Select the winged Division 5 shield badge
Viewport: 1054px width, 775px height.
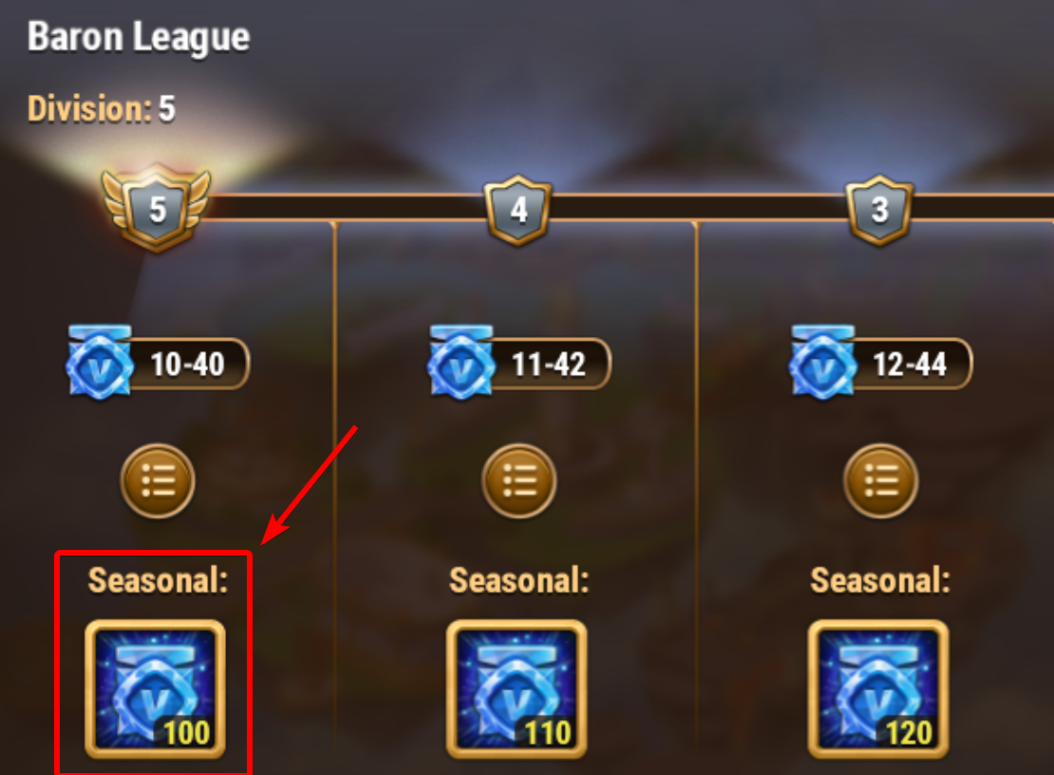pos(156,208)
